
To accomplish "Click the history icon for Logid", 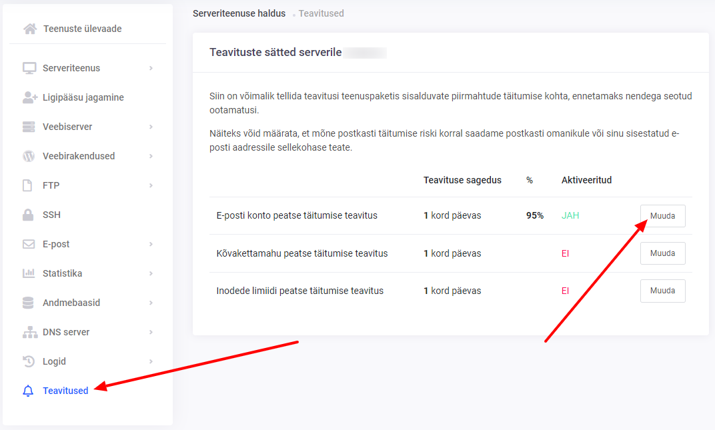I will pyautogui.click(x=29, y=361).
